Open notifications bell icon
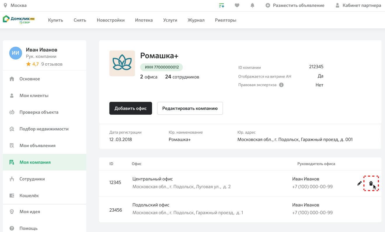 252,5
